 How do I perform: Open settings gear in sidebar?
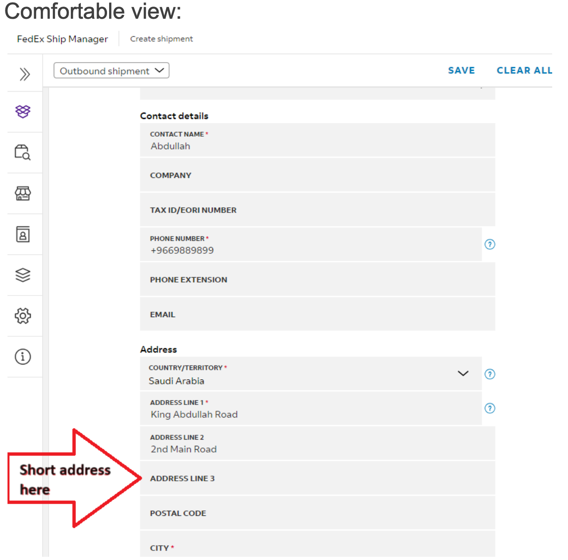pos(23,316)
